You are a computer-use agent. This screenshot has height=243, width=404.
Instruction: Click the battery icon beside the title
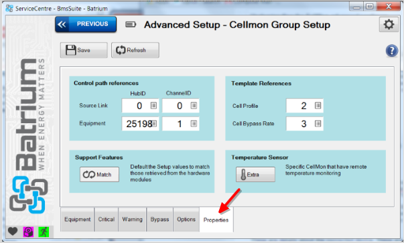tap(131, 25)
